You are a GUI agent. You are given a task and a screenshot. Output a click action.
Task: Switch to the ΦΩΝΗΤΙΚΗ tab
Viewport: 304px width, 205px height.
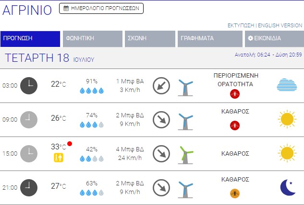coord(93,39)
